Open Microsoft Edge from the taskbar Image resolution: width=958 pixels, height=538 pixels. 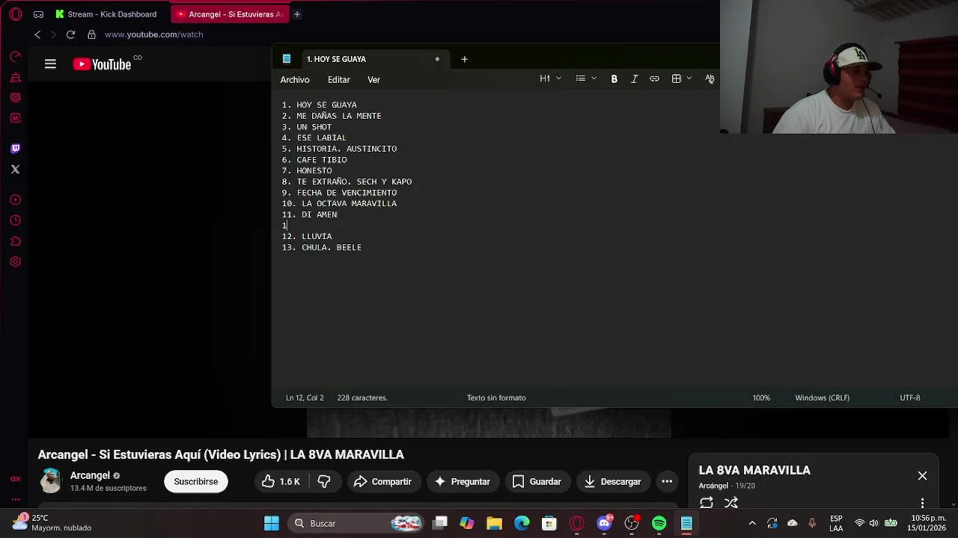522,523
